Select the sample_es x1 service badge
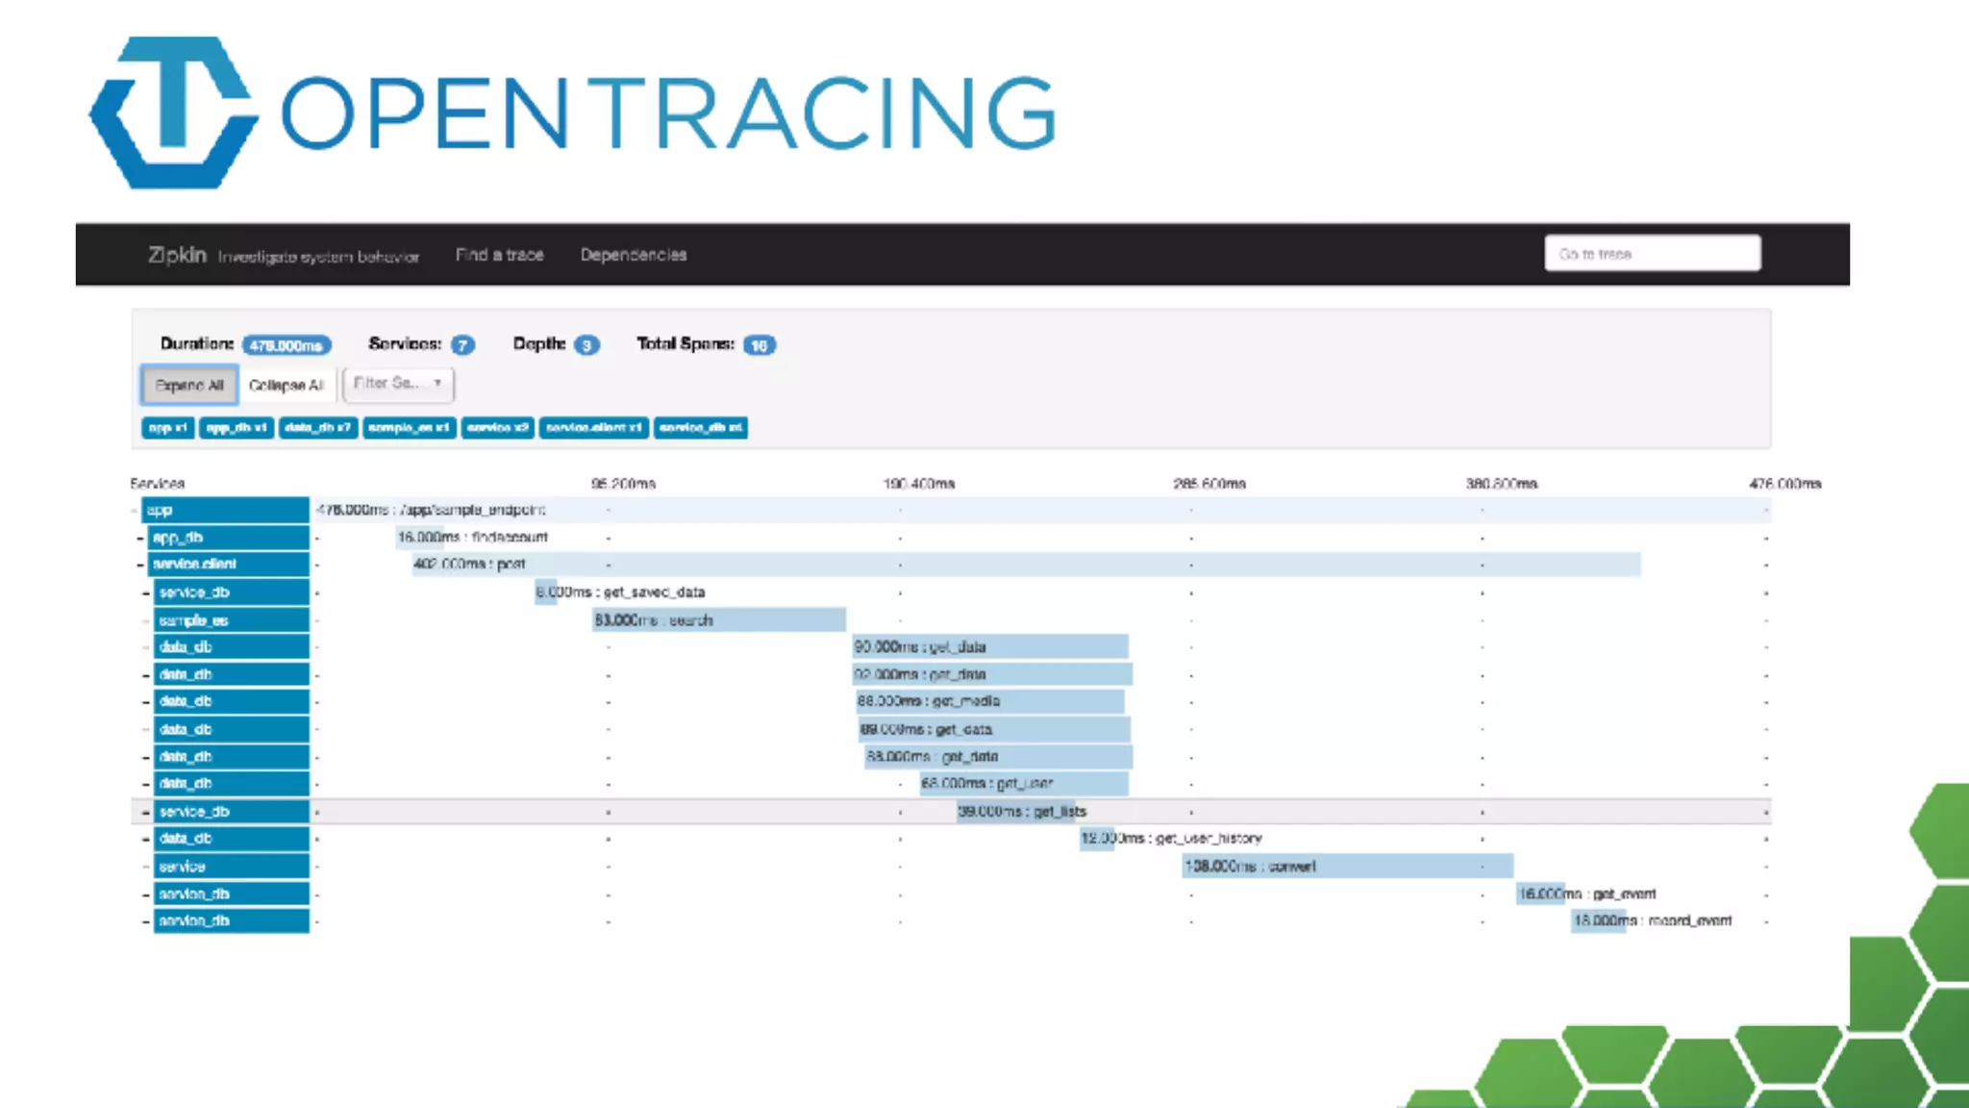1969x1108 pixels. coord(410,428)
